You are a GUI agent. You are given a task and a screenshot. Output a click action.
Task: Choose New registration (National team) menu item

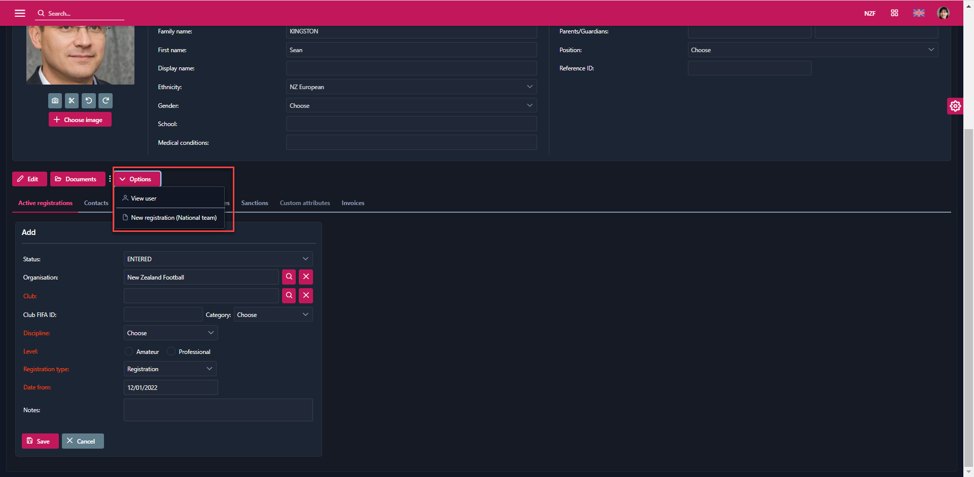pyautogui.click(x=173, y=218)
